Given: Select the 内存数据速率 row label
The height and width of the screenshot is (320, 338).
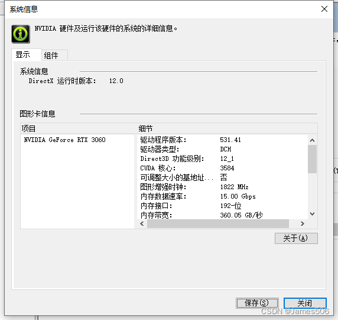Looking at the screenshot, I should pos(163,197).
